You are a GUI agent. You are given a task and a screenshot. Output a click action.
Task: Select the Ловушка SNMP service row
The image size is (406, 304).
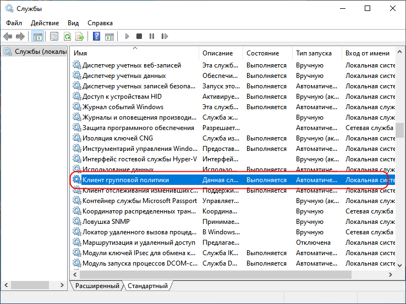click(x=101, y=222)
